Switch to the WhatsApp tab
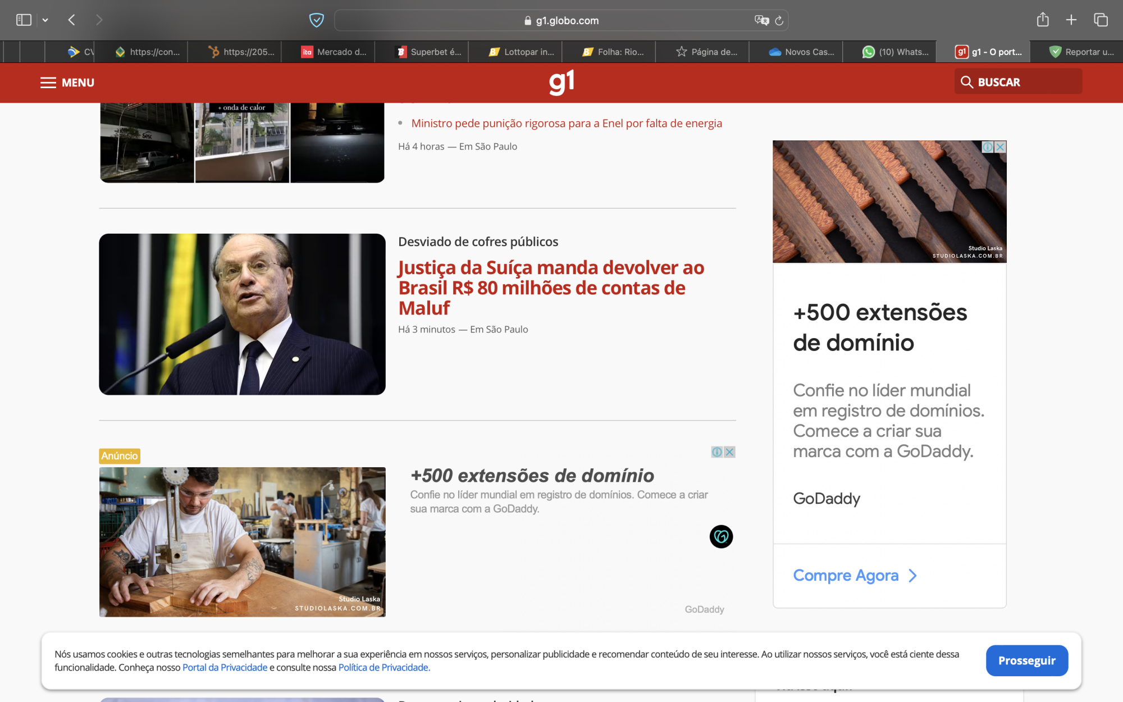 click(893, 52)
